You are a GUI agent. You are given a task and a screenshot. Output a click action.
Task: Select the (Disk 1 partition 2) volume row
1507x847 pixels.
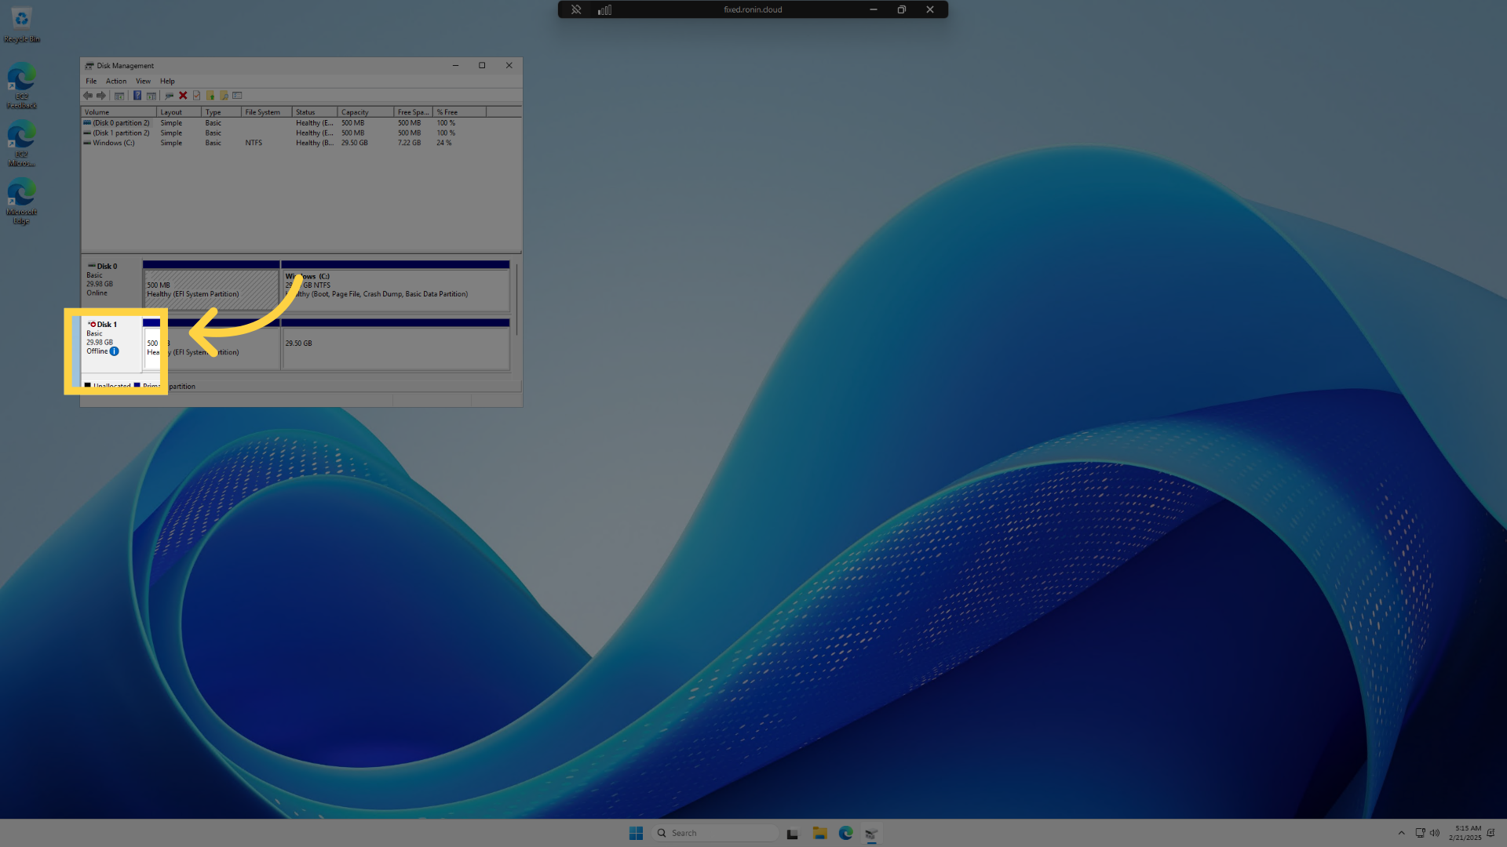tap(301, 133)
